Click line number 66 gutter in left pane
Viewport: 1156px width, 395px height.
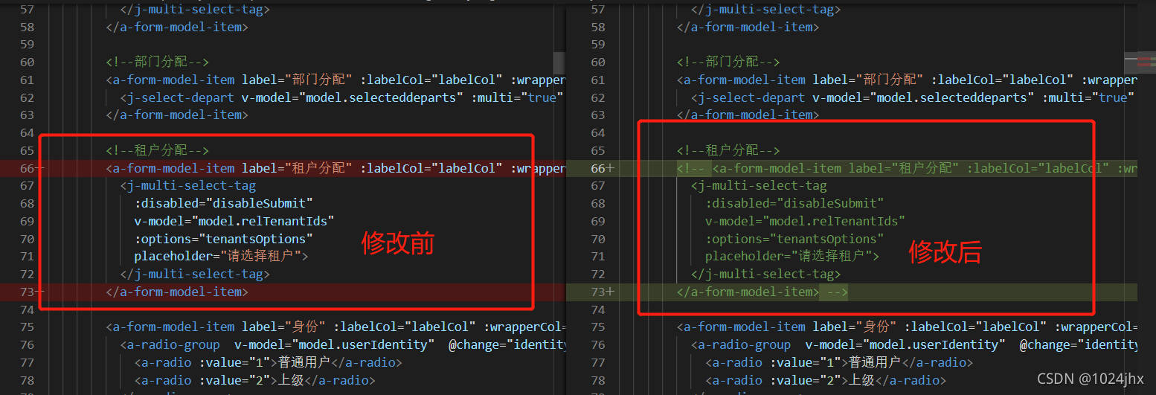[27, 168]
